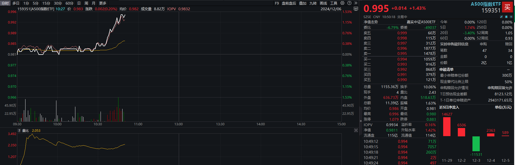Open the 更多 periods dropdown

pyautogui.click(x=103, y=3)
